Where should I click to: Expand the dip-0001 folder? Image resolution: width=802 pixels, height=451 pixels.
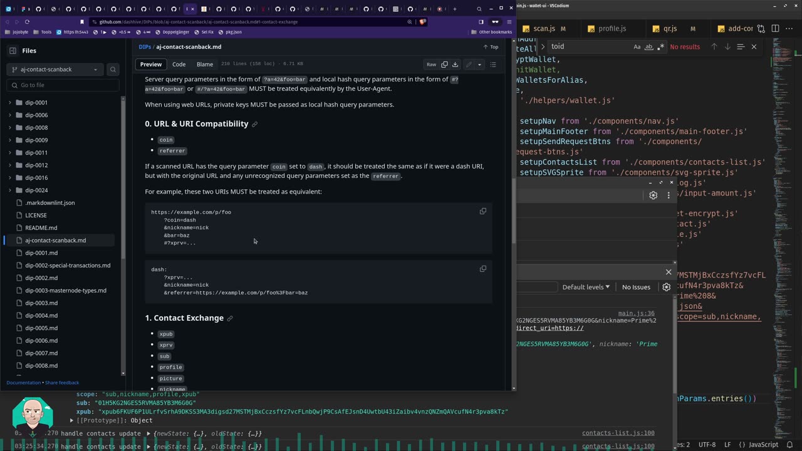pos(9,103)
